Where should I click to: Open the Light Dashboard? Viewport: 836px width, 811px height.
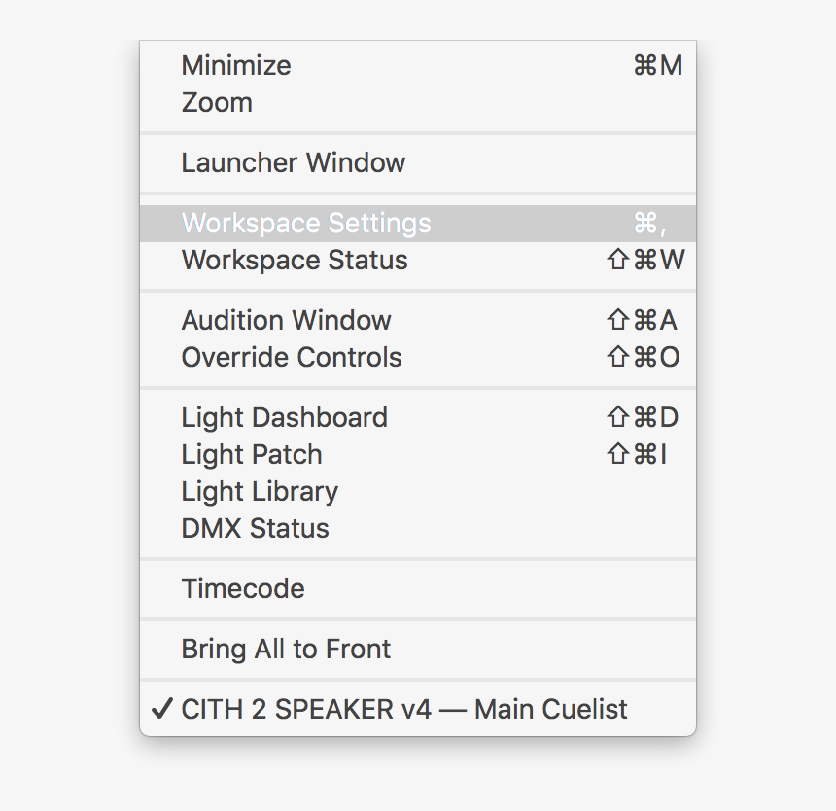(284, 417)
